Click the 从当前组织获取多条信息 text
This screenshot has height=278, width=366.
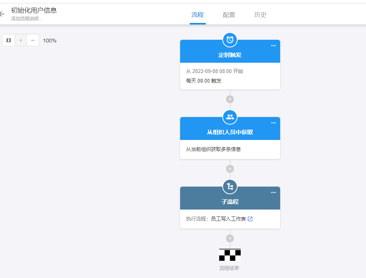click(x=213, y=149)
